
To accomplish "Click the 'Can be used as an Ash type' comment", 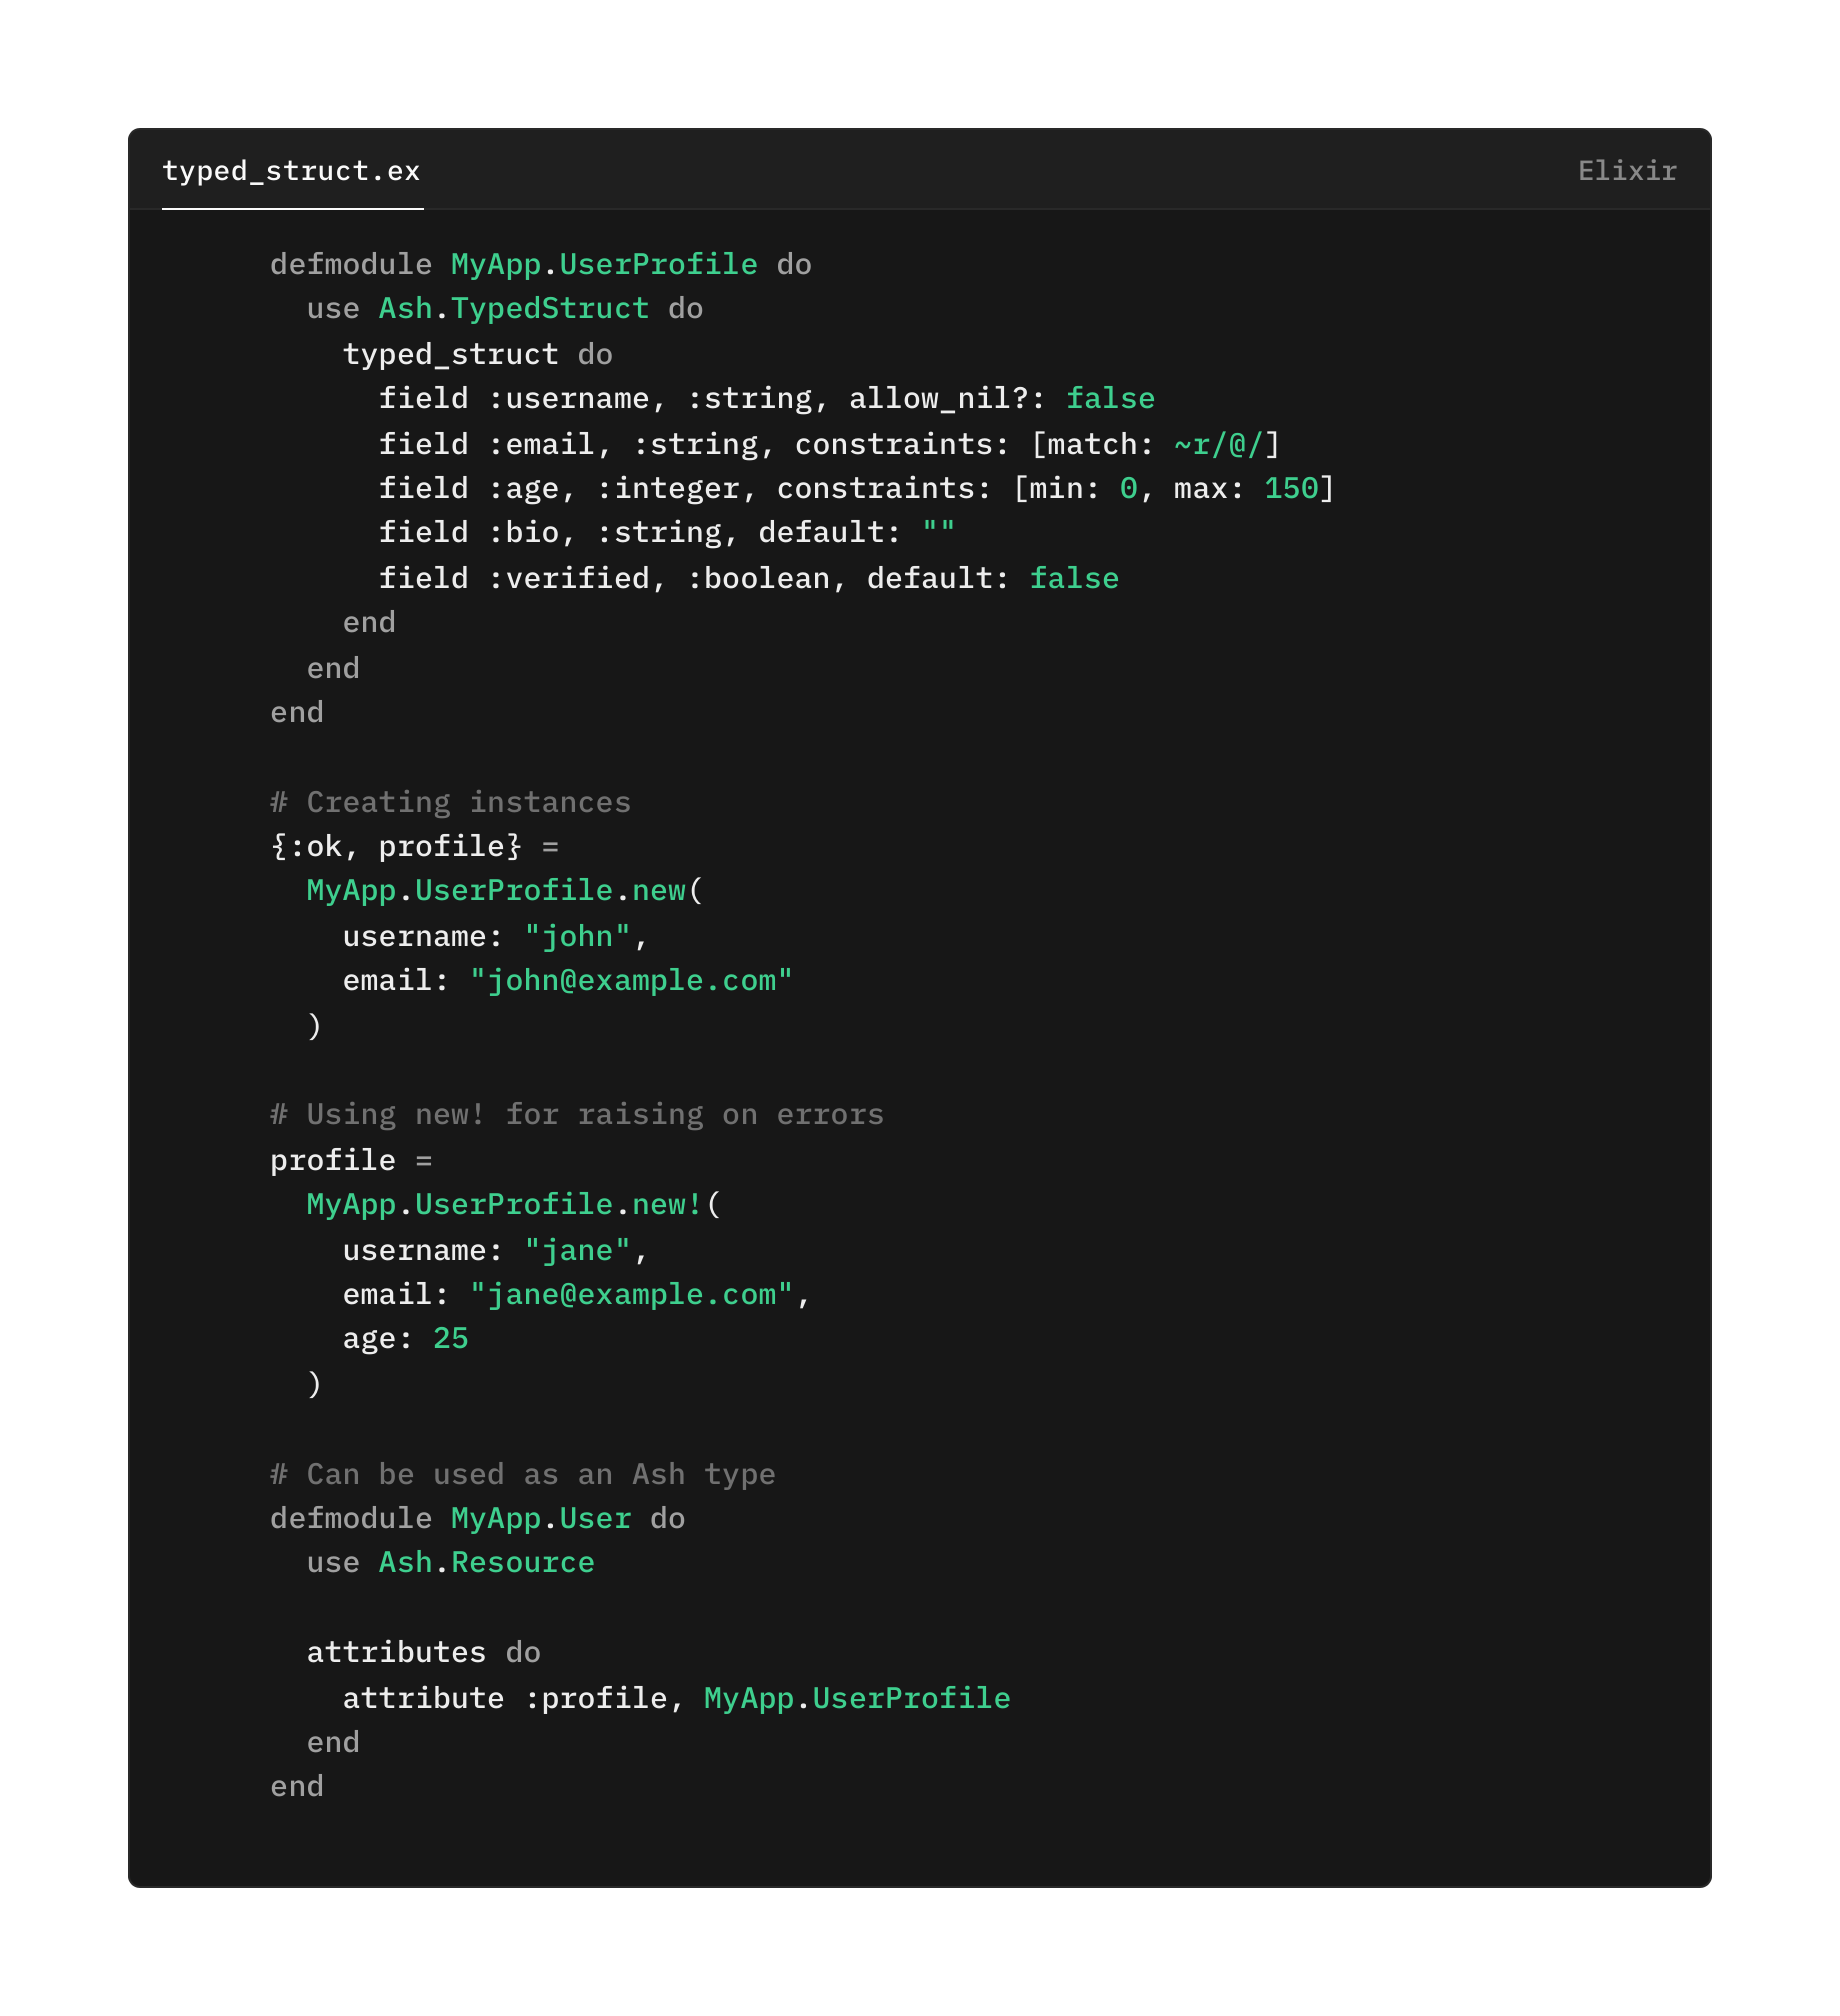I will [522, 1474].
